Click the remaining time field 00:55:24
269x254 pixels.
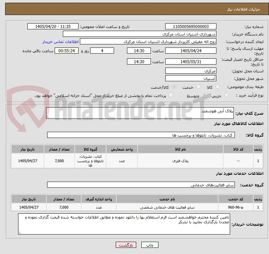point(67,51)
